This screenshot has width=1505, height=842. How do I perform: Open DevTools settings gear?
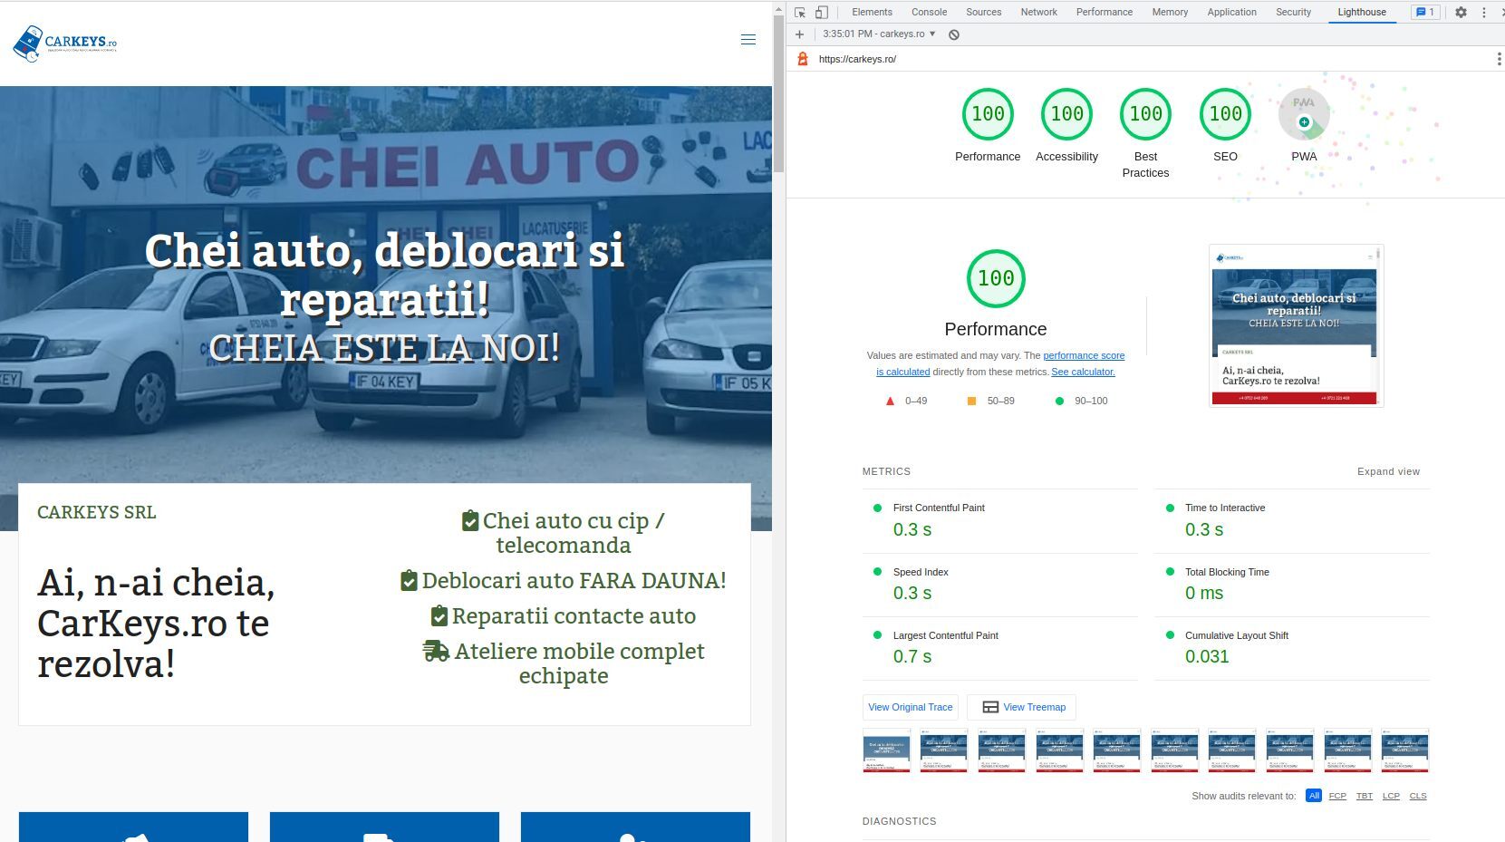point(1461,13)
